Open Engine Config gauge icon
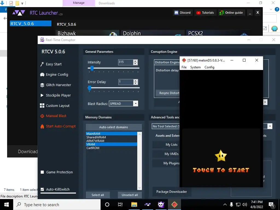 tap(42, 74)
